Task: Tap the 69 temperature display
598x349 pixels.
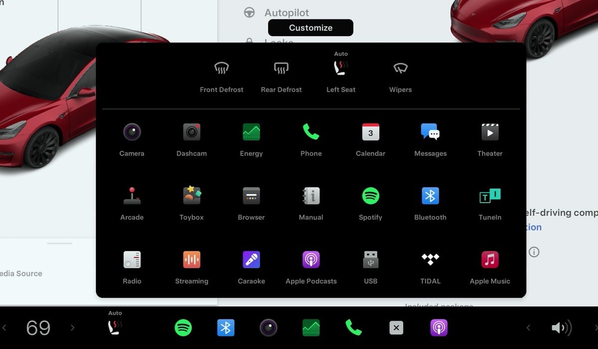Action: pyautogui.click(x=38, y=328)
